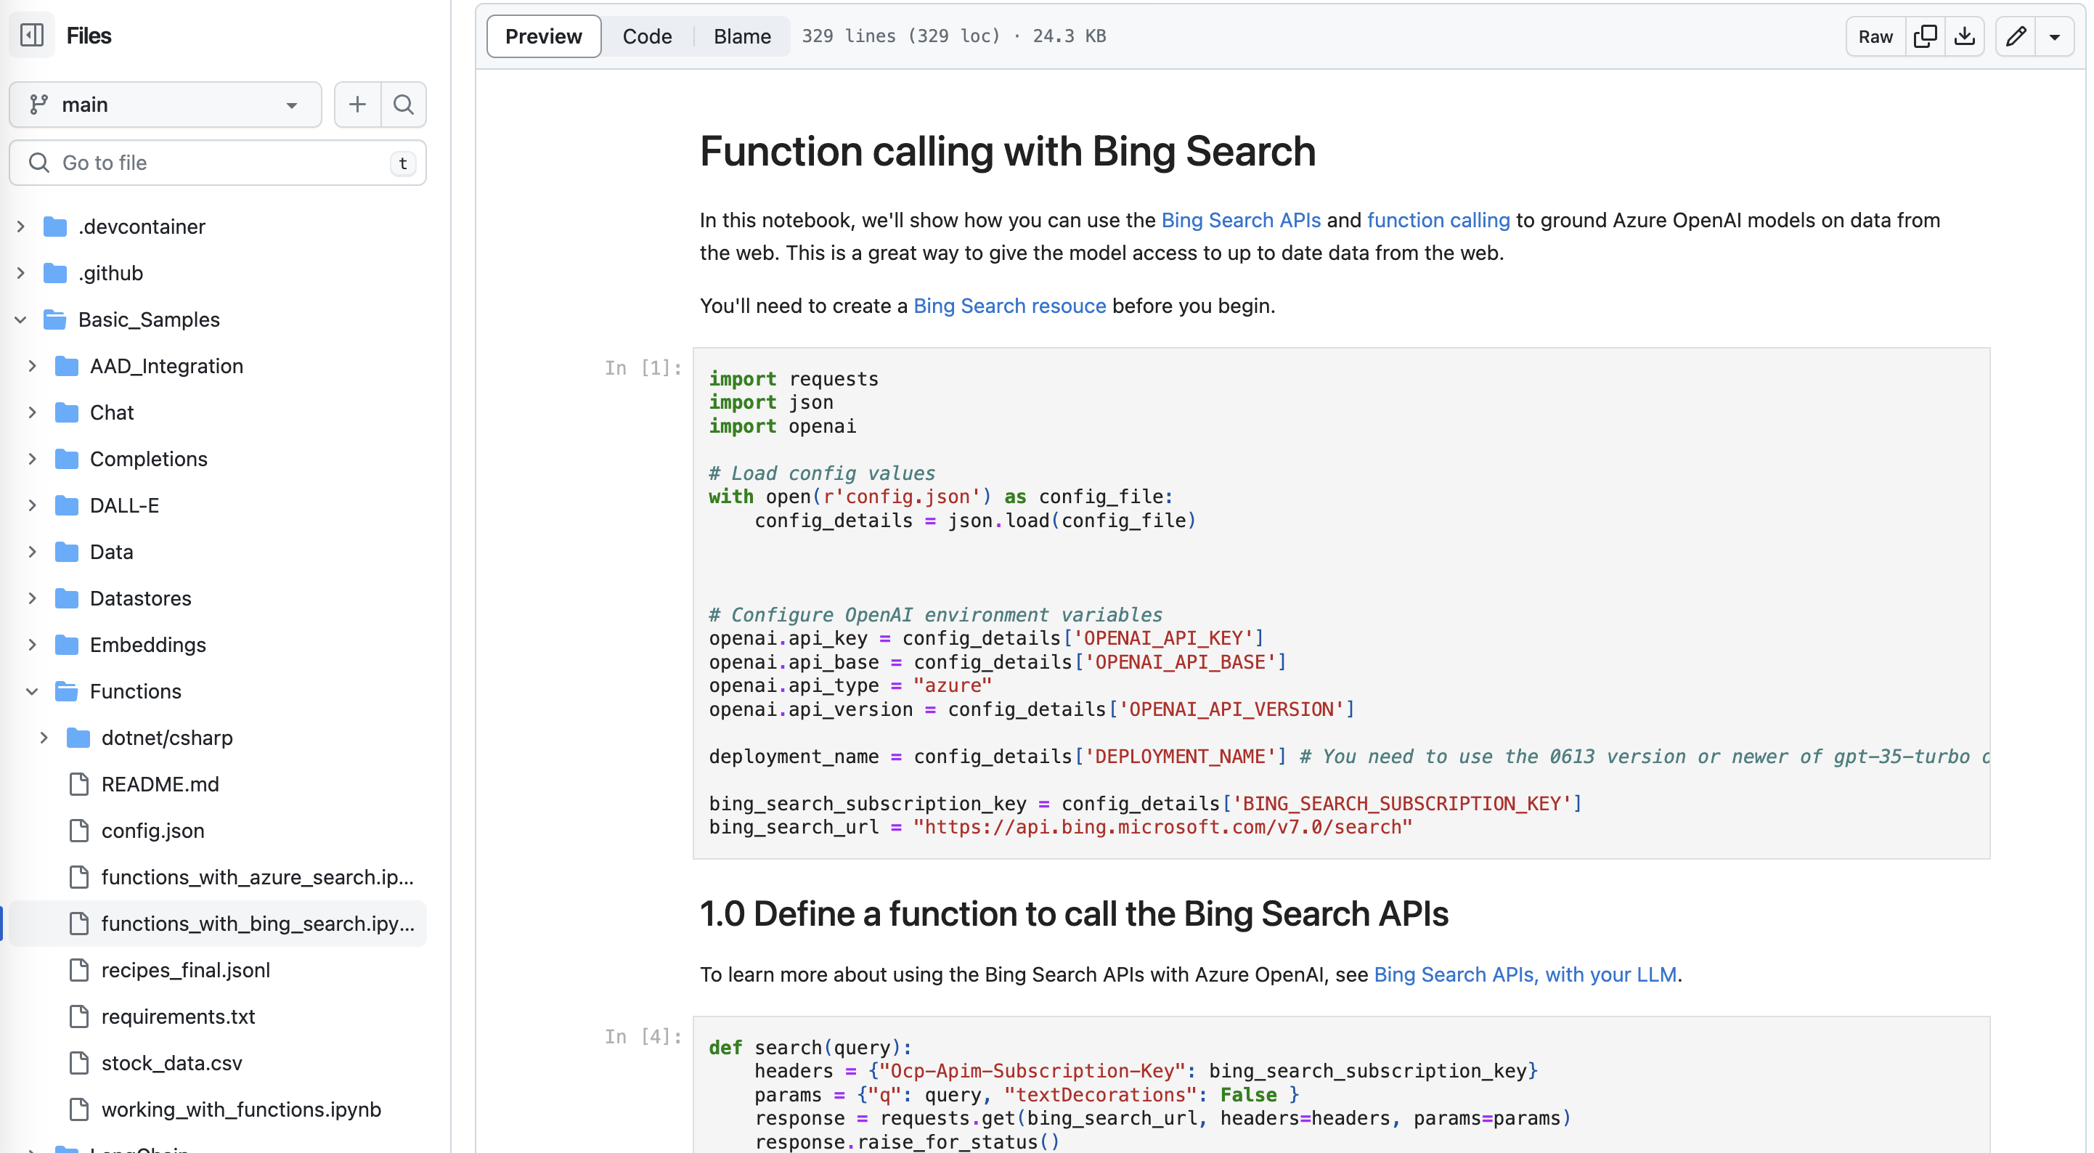This screenshot has width=2094, height=1153.
Task: Collapse the file tree side panel icon
Action: click(32, 35)
